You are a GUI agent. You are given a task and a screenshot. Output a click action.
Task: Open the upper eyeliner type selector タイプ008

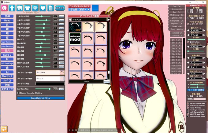(x=50, y=72)
